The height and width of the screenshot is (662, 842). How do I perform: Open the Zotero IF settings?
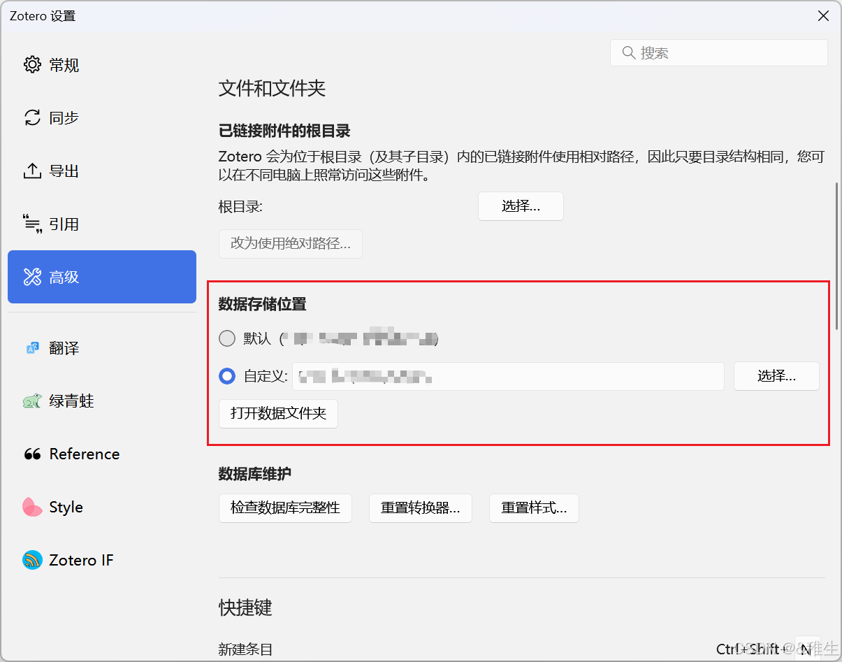pyautogui.click(x=102, y=560)
